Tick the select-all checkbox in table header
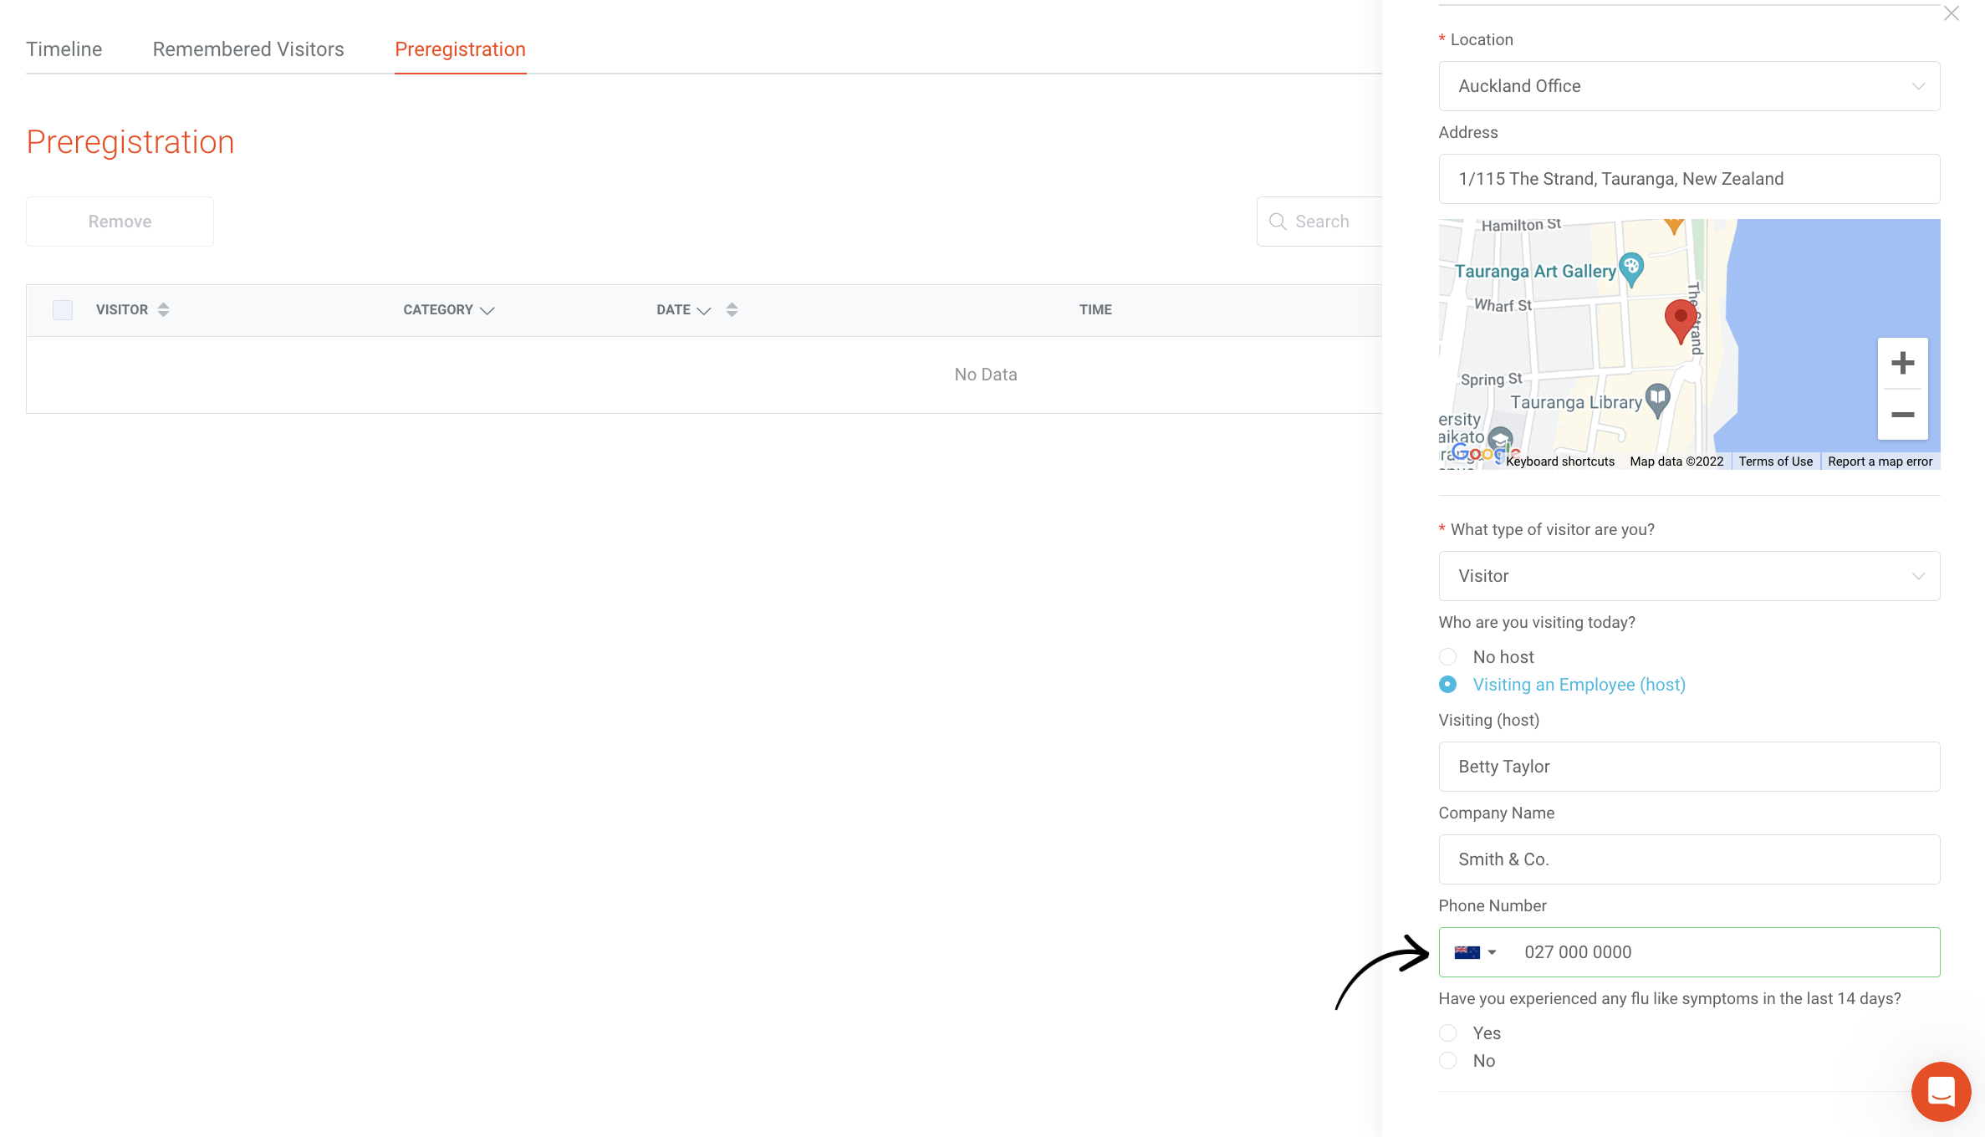The width and height of the screenshot is (1985, 1137). (63, 310)
